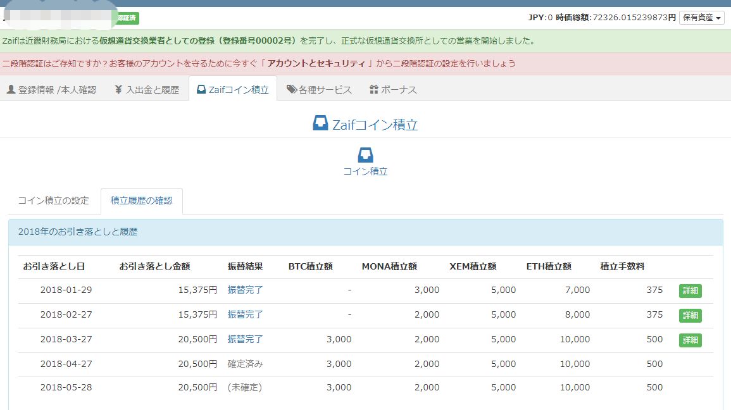The width and height of the screenshot is (731, 410).
Task: Click the コイン積立 label under tray icon
Action: click(x=365, y=171)
